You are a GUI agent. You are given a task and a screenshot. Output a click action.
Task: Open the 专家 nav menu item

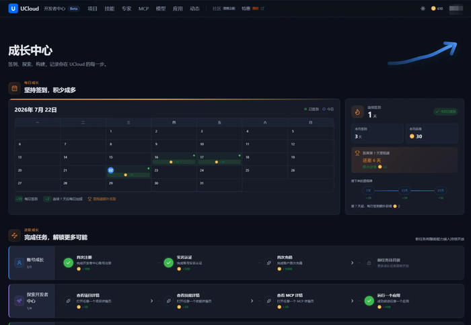click(126, 9)
